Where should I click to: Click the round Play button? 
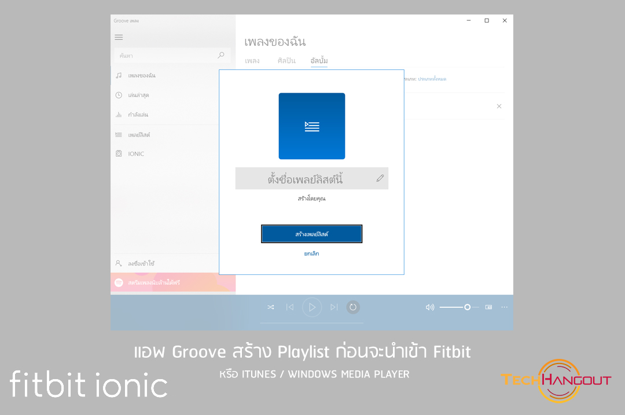point(312,307)
